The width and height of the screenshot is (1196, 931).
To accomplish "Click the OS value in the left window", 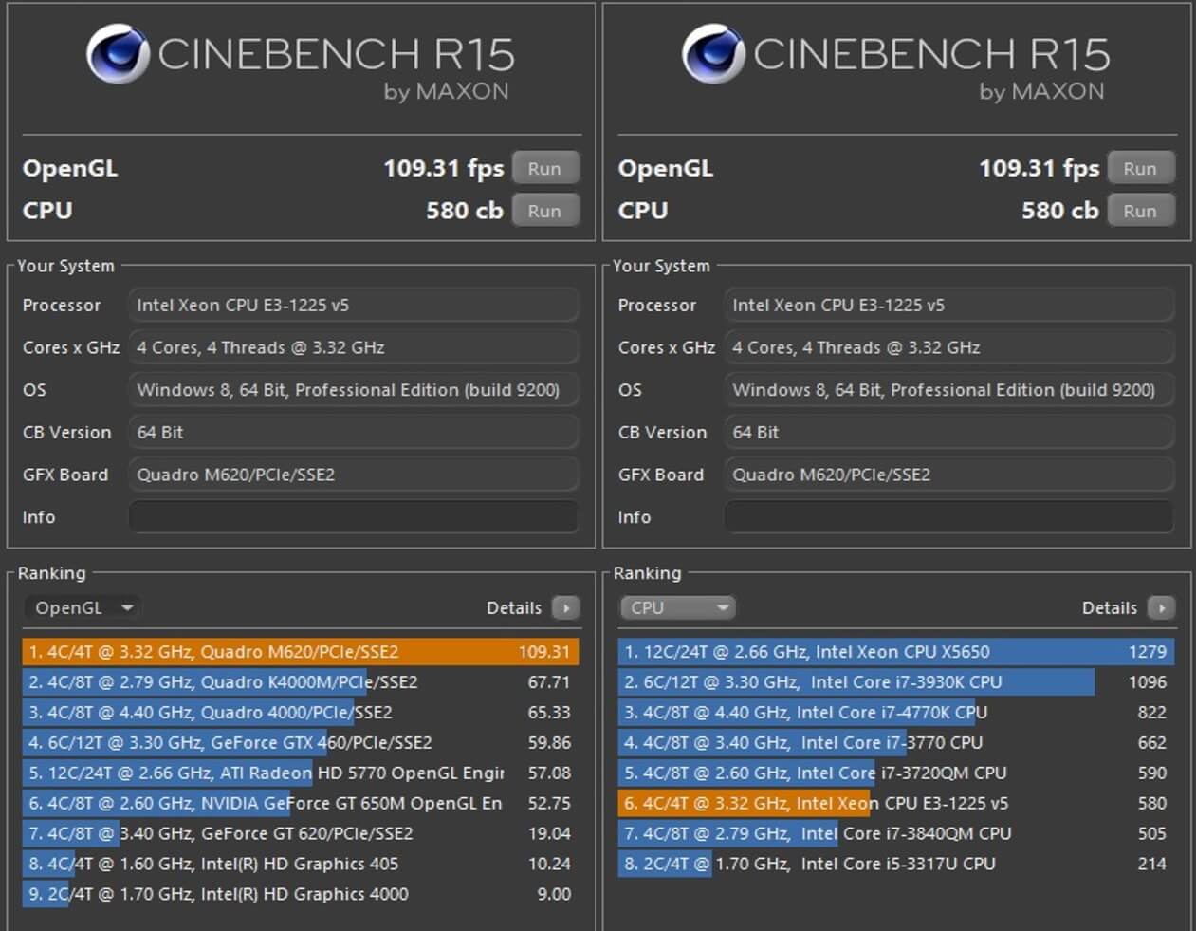I will pyautogui.click(x=353, y=390).
